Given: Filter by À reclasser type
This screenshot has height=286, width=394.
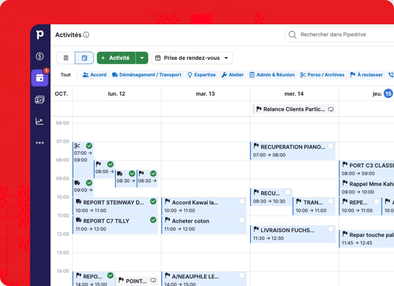Looking at the screenshot, I should tap(366, 75).
